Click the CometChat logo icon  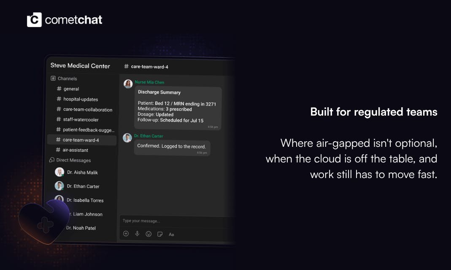(x=34, y=19)
